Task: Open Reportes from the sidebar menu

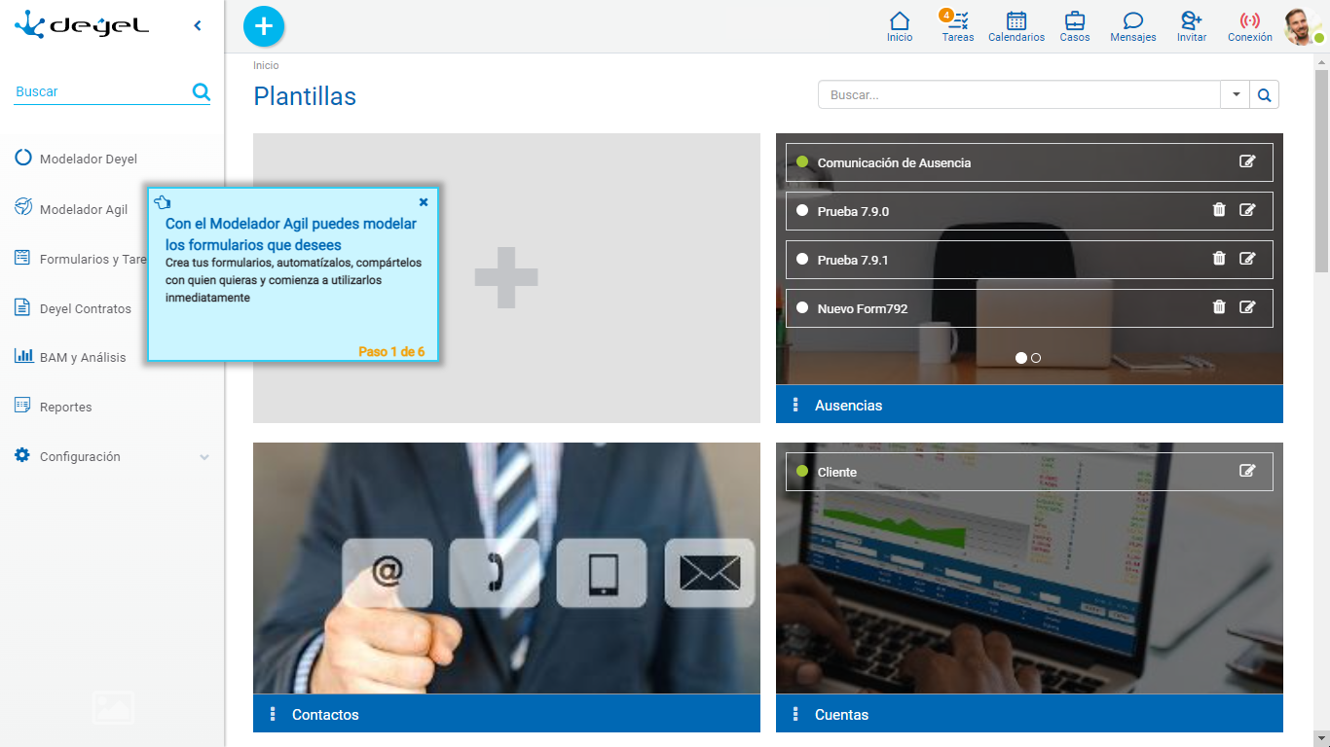Action: 65,407
